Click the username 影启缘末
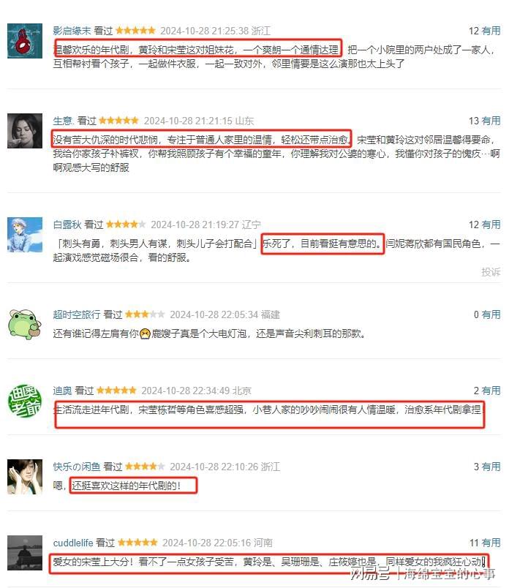The image size is (509, 588). (72, 31)
